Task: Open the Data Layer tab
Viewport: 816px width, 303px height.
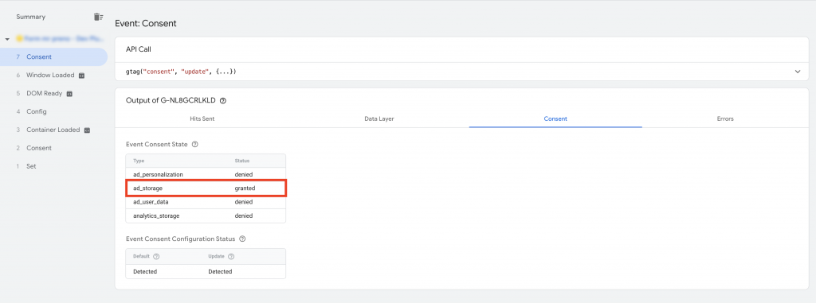Action: [x=379, y=118]
